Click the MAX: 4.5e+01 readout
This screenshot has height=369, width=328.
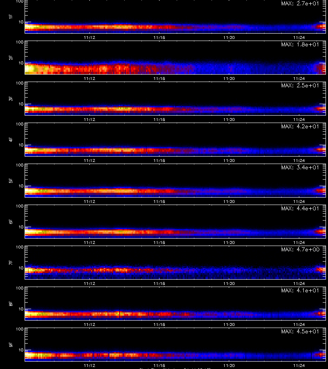[x=300, y=331]
